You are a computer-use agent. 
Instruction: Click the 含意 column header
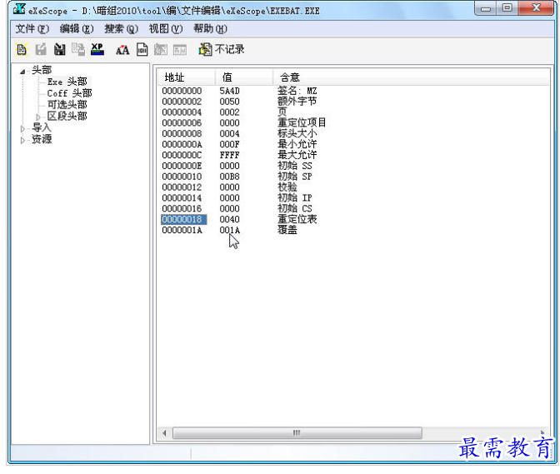[x=411, y=77]
